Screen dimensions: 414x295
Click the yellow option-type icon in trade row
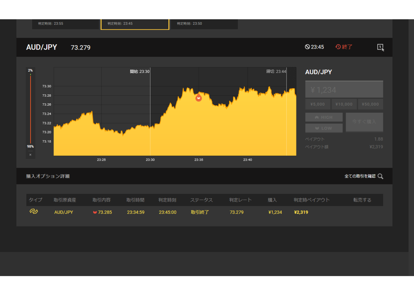tap(33, 211)
